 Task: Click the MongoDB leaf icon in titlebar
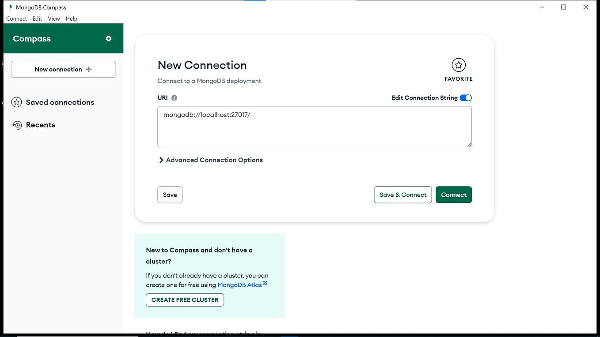[10, 7]
